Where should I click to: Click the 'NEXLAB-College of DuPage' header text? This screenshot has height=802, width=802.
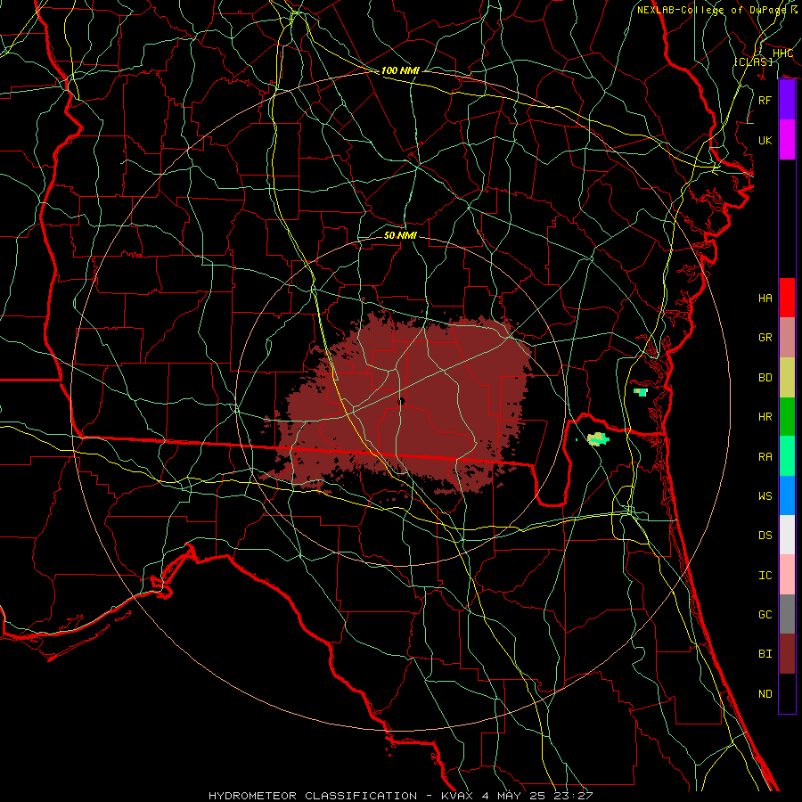pos(713,10)
